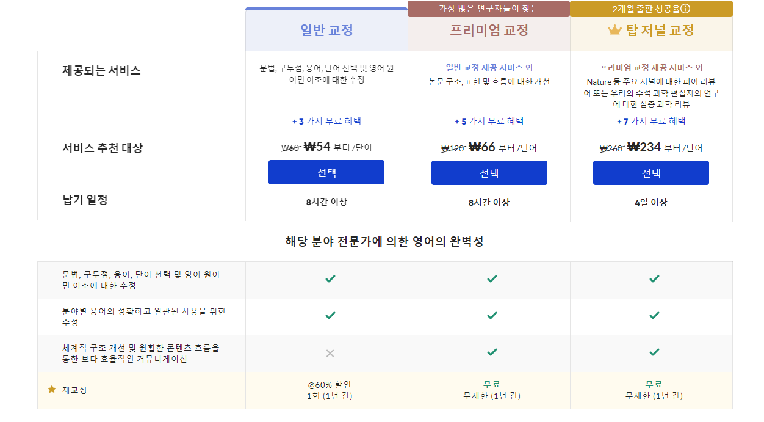Click the strikethrough ₩260 original price

coord(612,147)
